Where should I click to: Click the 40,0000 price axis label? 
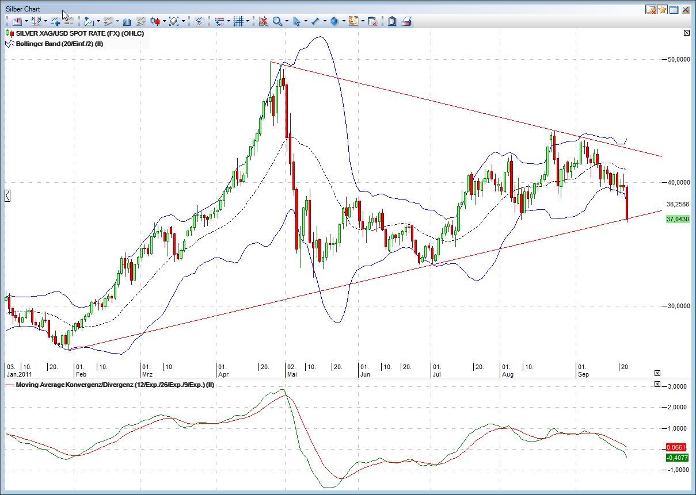[x=678, y=182]
